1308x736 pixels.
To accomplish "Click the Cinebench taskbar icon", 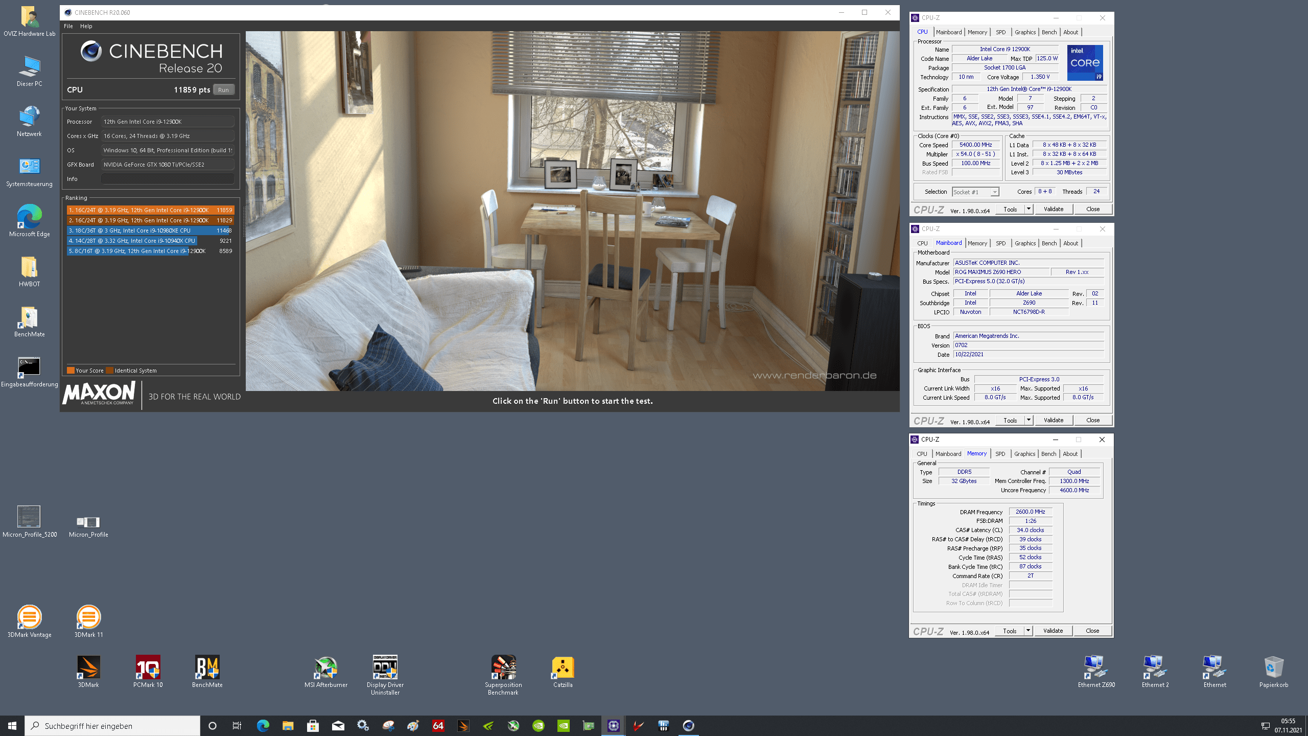I will [x=688, y=726].
